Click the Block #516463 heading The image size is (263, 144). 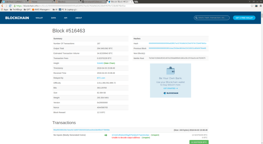click(69, 31)
